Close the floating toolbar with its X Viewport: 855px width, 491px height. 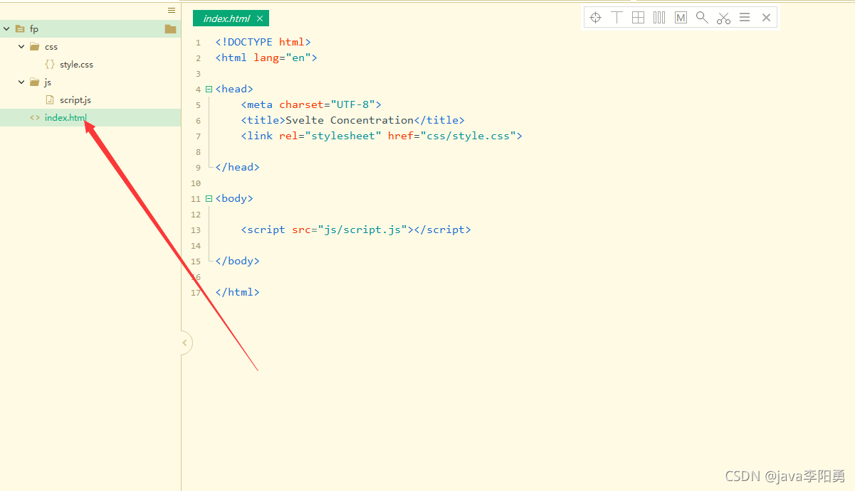pyautogui.click(x=766, y=18)
